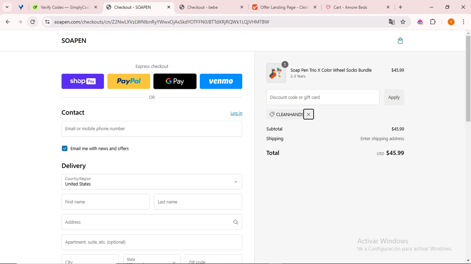Screen dimensions: 471x264
Task: Focus the Last name field
Action: [x=198, y=202]
